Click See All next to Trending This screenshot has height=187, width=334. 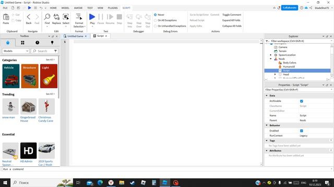coord(50,94)
